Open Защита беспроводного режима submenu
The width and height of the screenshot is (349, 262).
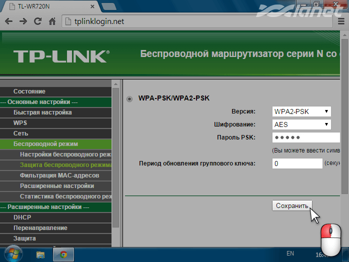coord(55,164)
